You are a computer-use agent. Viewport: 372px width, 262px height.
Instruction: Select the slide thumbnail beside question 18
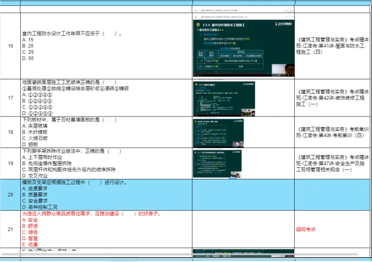coord(243,132)
